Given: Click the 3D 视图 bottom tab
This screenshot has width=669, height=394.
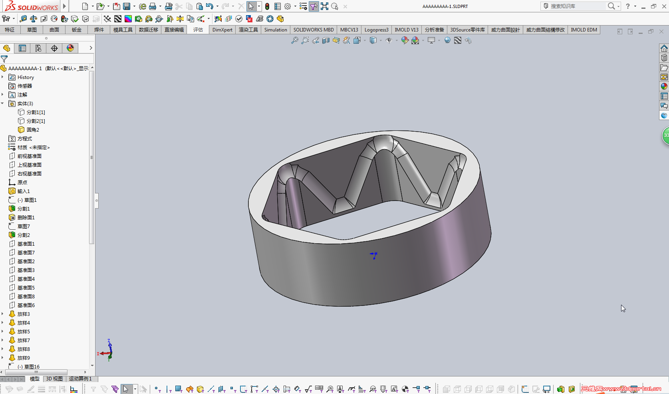Looking at the screenshot, I should click(x=54, y=379).
